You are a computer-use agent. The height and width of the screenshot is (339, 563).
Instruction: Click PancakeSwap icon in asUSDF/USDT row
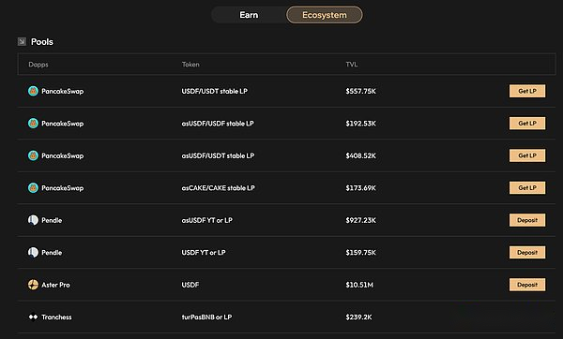pyautogui.click(x=33, y=155)
